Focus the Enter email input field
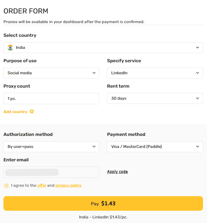 pyautogui.click(x=51, y=172)
